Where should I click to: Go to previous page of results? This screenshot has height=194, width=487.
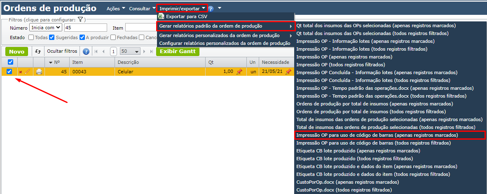point(103,51)
